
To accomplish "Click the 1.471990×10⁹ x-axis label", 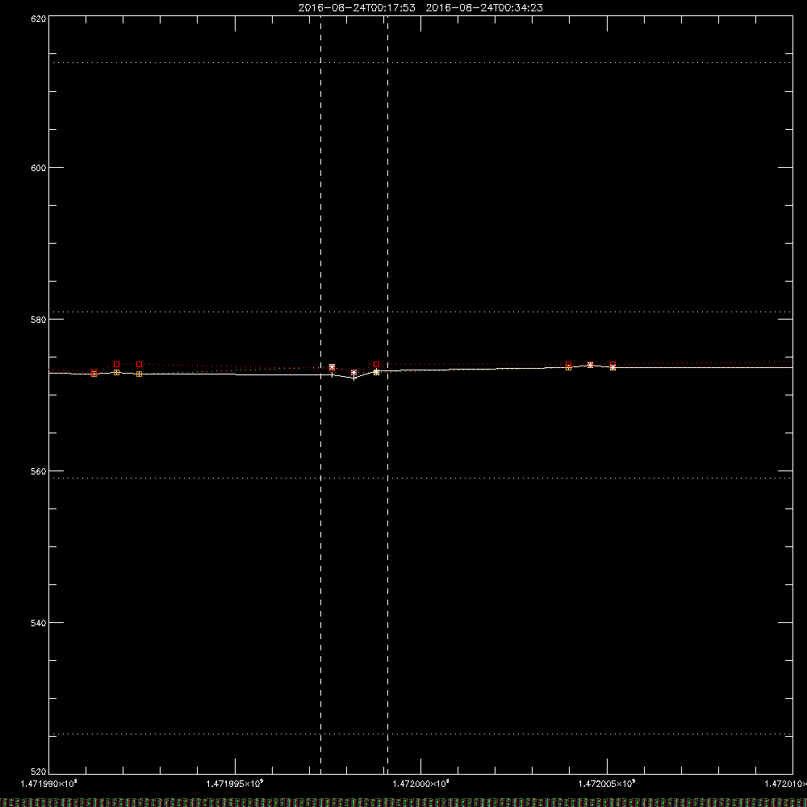I will click(x=49, y=784).
